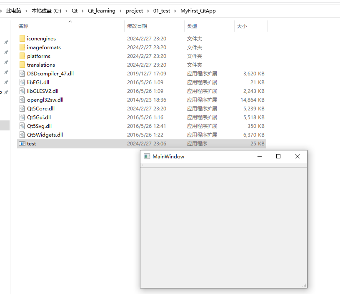Click the 类型 column header

click(x=192, y=26)
